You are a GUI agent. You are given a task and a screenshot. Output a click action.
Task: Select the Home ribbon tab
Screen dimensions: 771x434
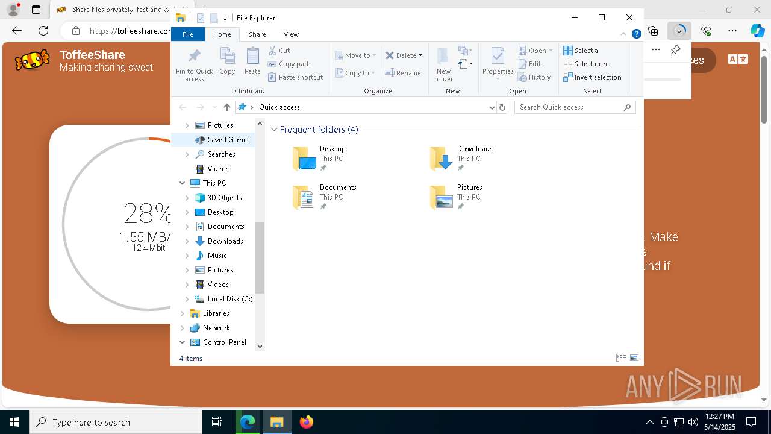pos(222,34)
